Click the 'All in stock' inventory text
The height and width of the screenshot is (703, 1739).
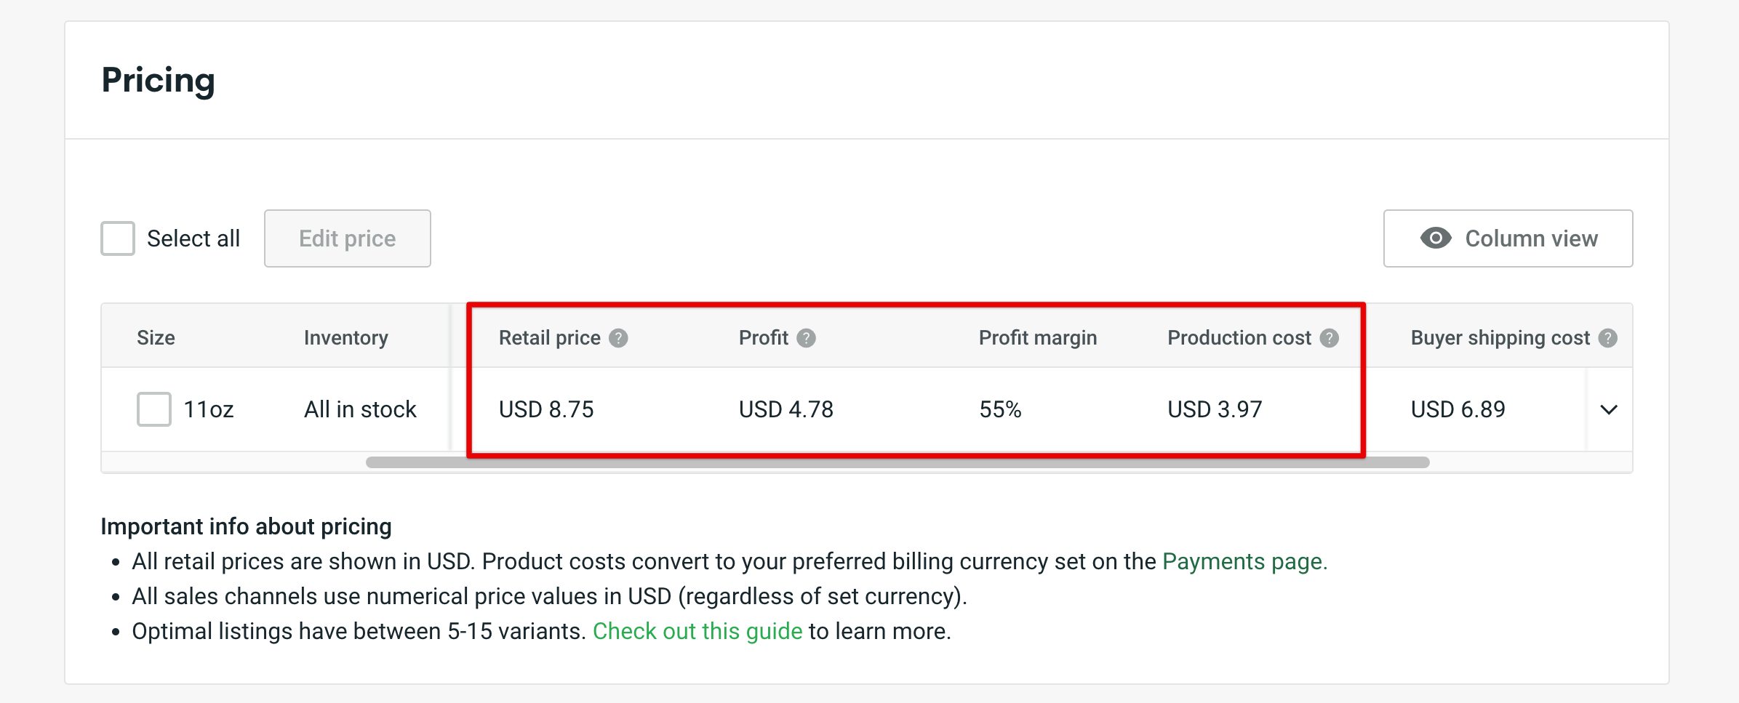coord(359,409)
